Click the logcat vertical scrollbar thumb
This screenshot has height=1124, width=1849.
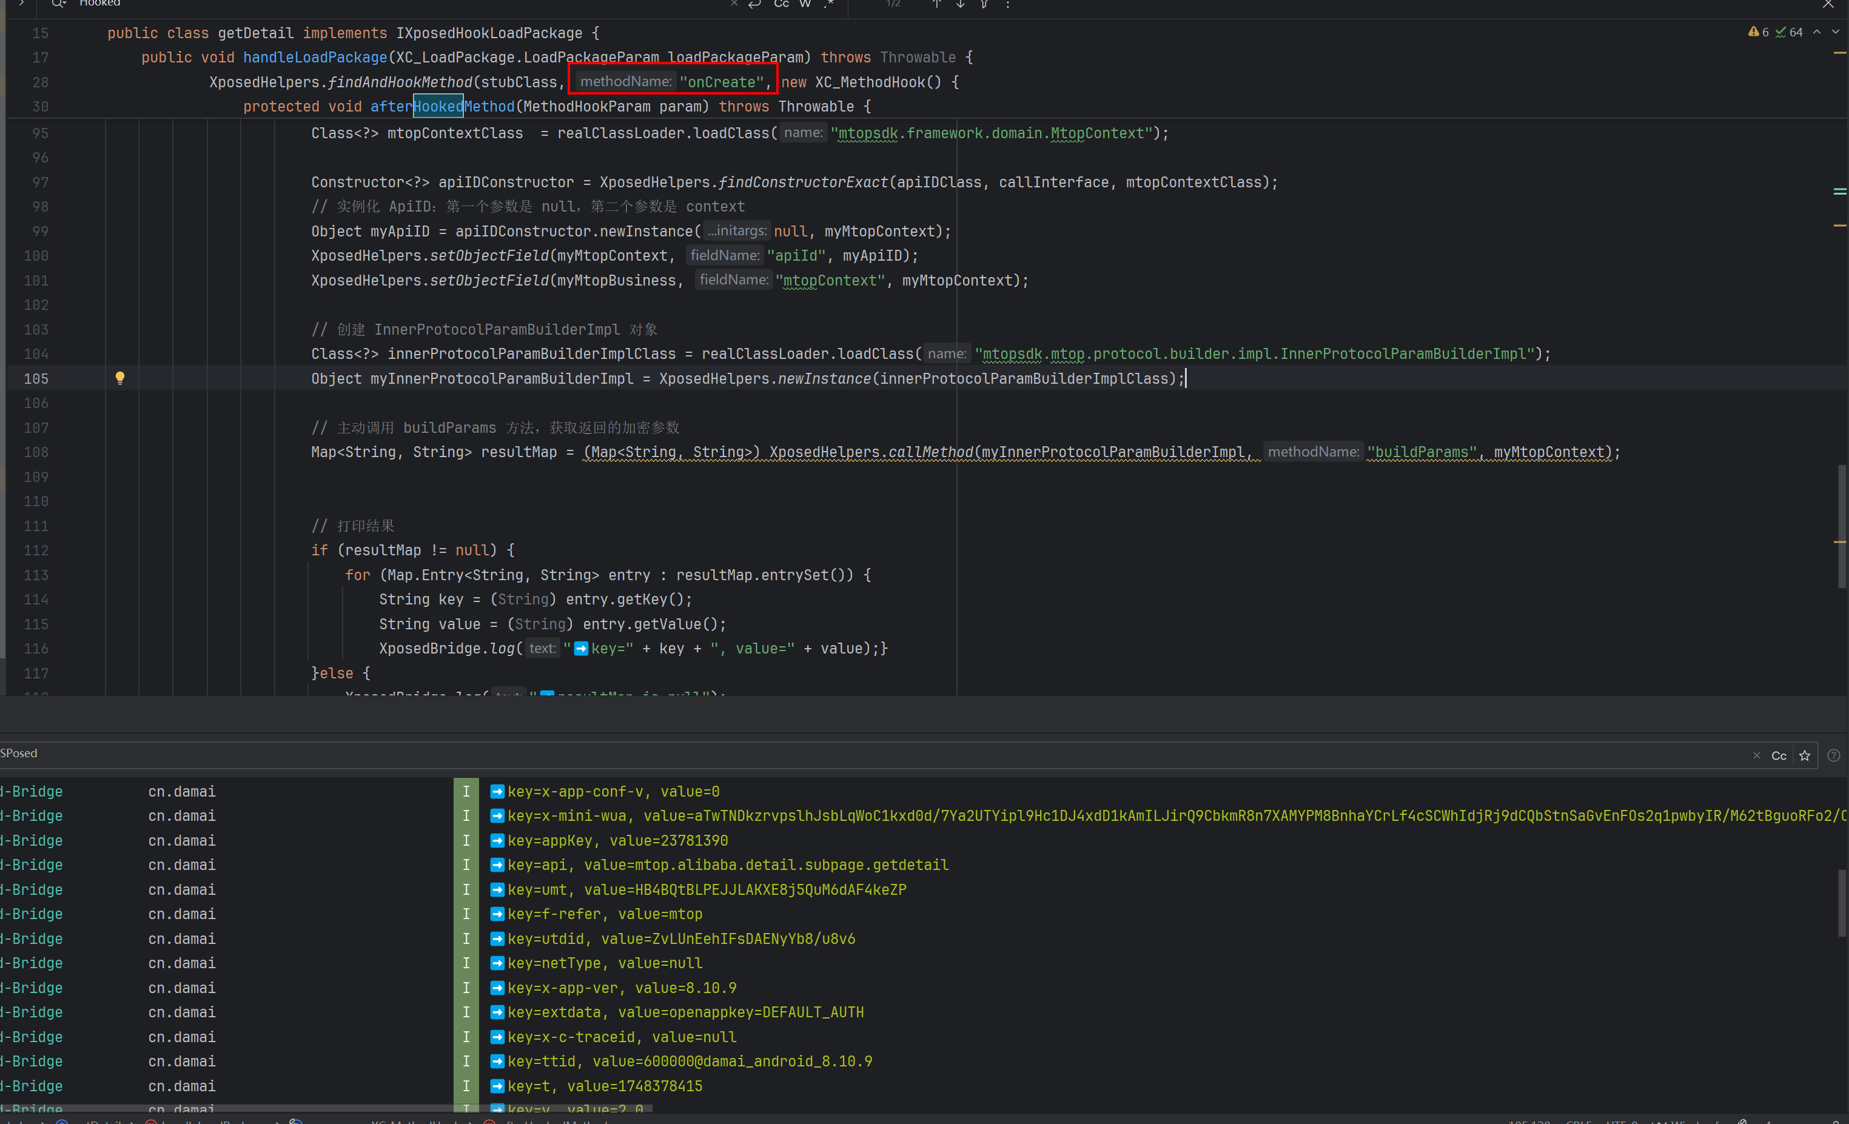1842,903
